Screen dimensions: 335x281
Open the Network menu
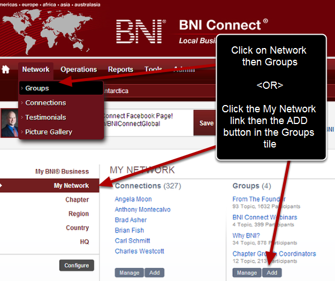click(x=36, y=70)
